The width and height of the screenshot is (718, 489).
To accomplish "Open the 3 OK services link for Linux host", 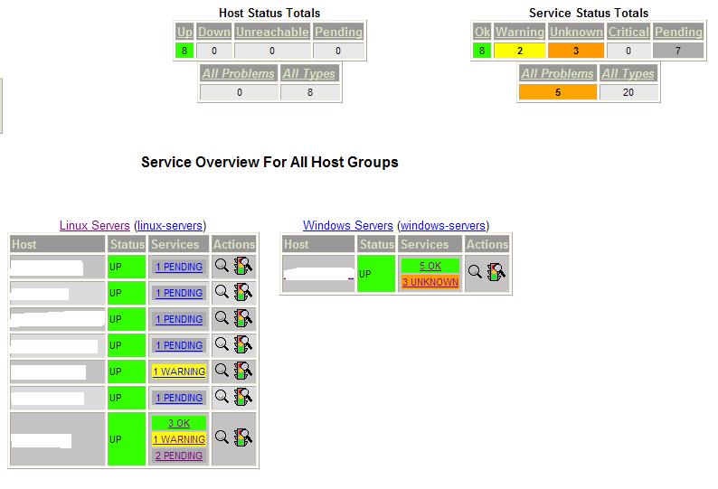I will pyautogui.click(x=179, y=423).
